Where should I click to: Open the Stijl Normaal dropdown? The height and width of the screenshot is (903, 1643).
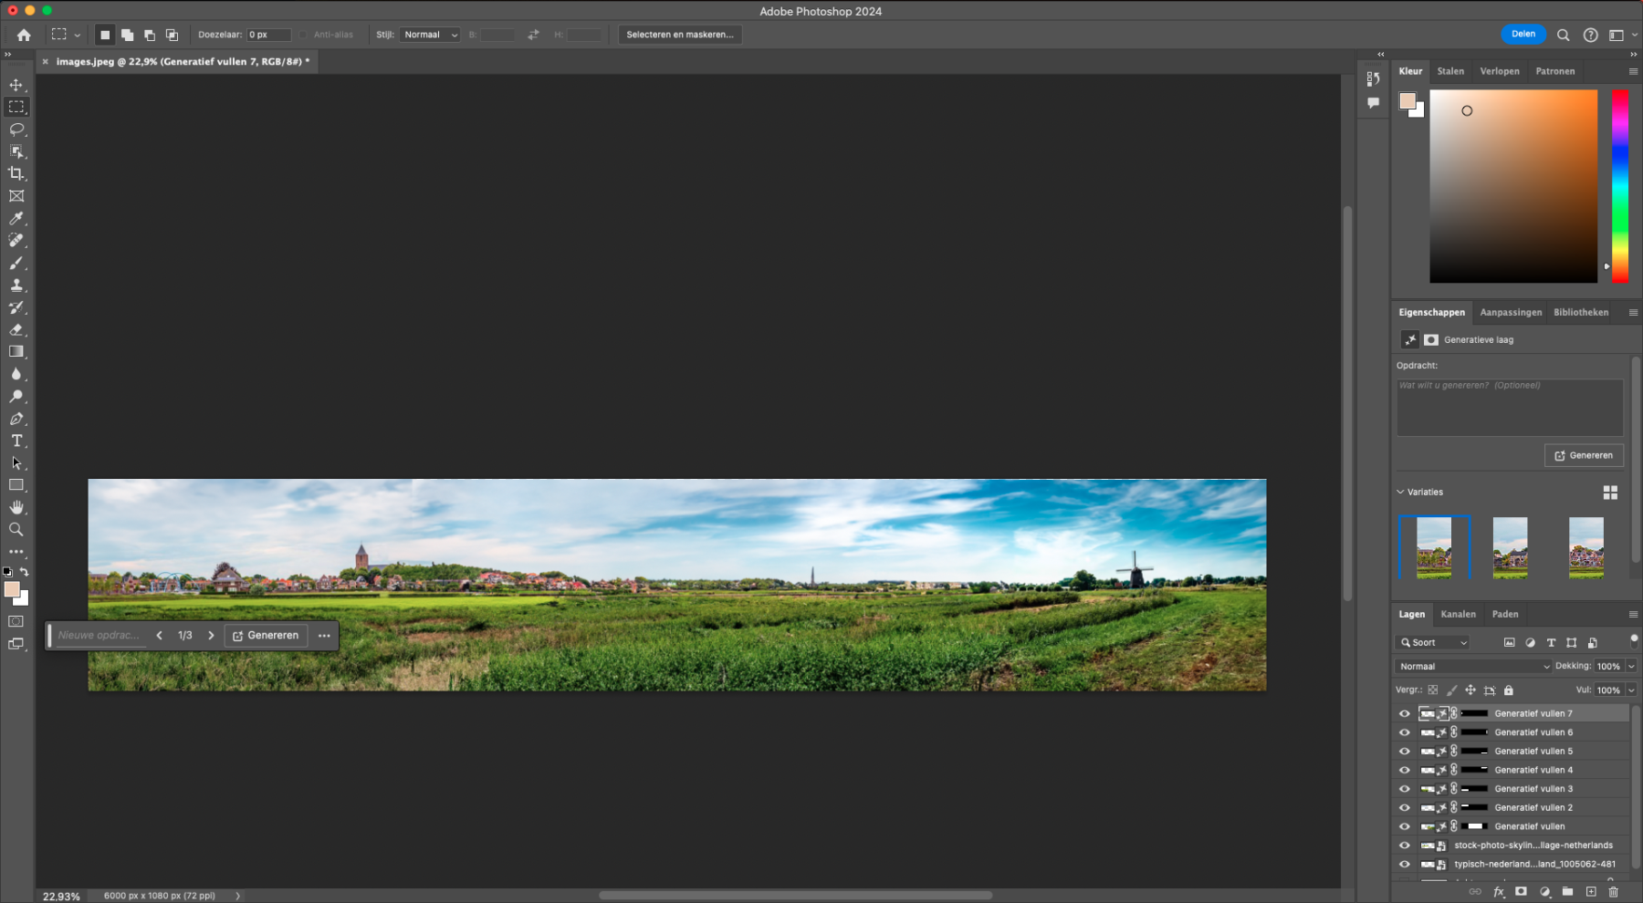pos(430,35)
